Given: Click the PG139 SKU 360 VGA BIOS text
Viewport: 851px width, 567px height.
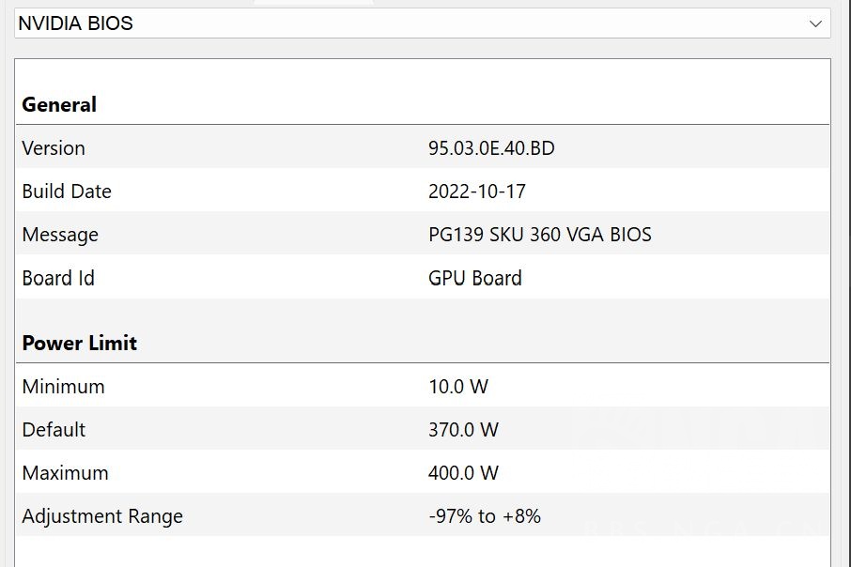Looking at the screenshot, I should tap(538, 234).
